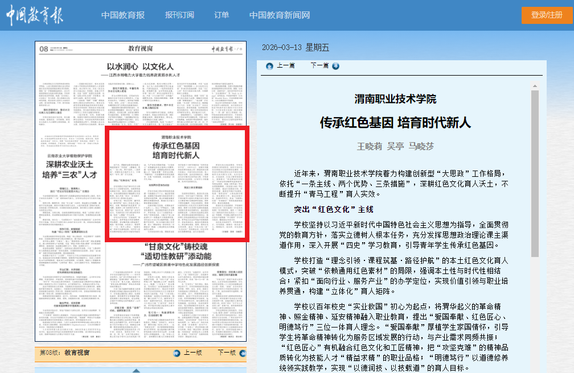Go to the 订单 page
The image size is (574, 373).
coord(222,15)
